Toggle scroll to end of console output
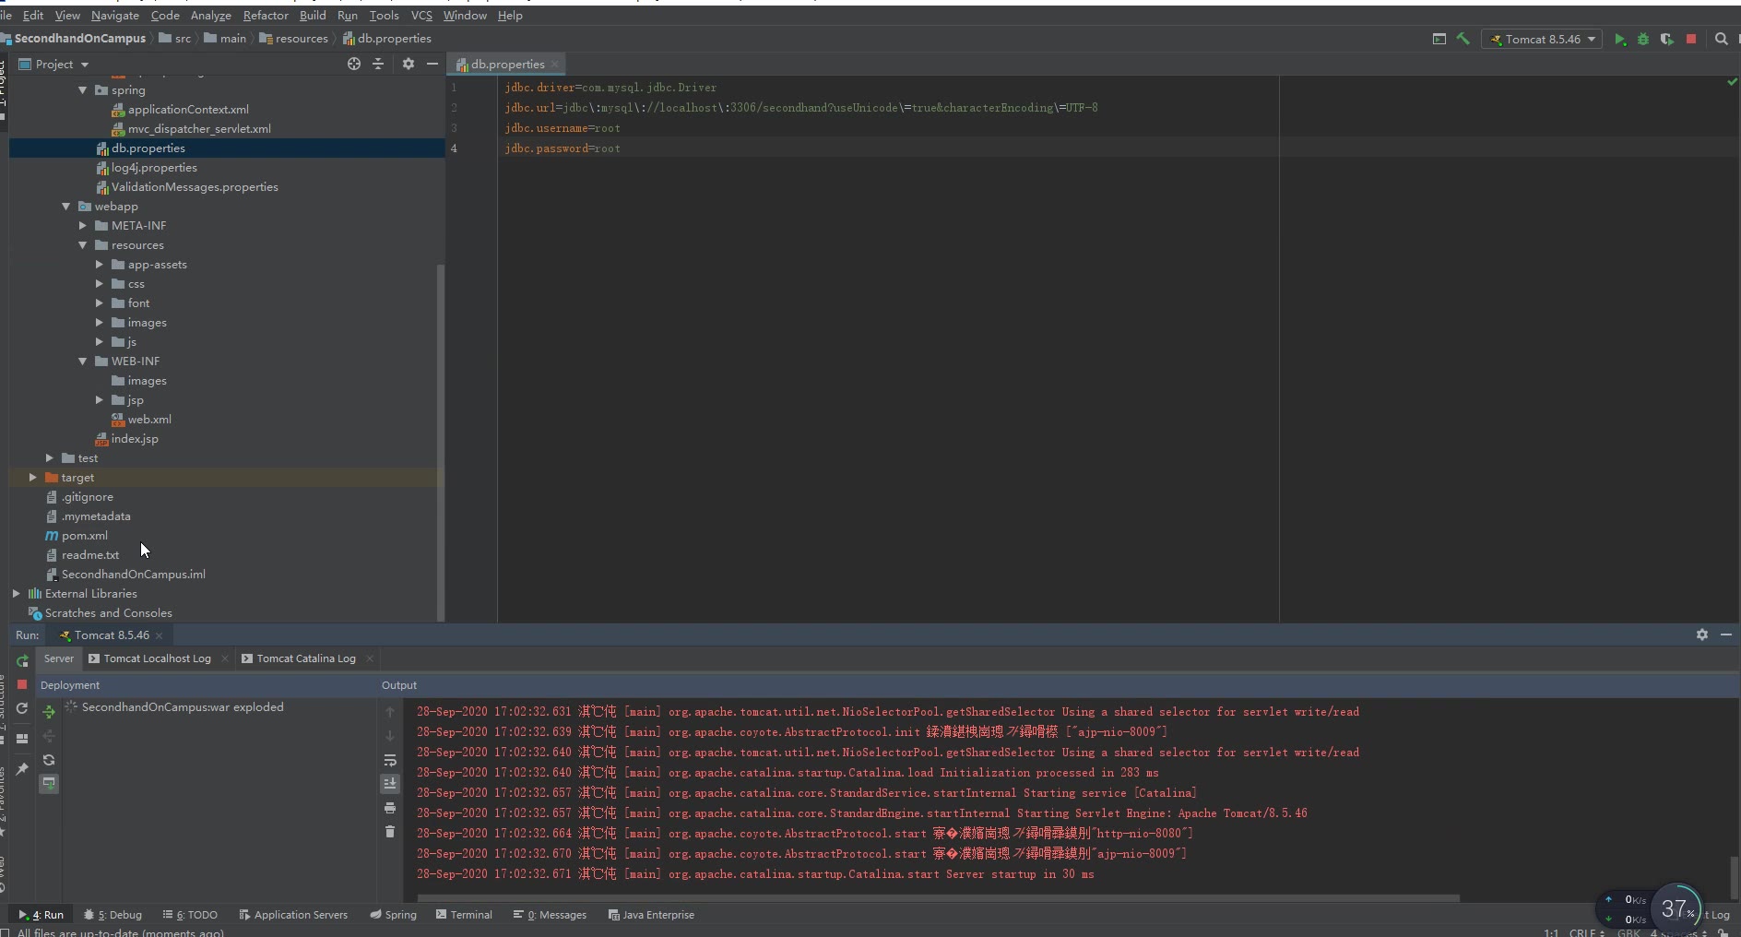The height and width of the screenshot is (937, 1741). pos(390,783)
